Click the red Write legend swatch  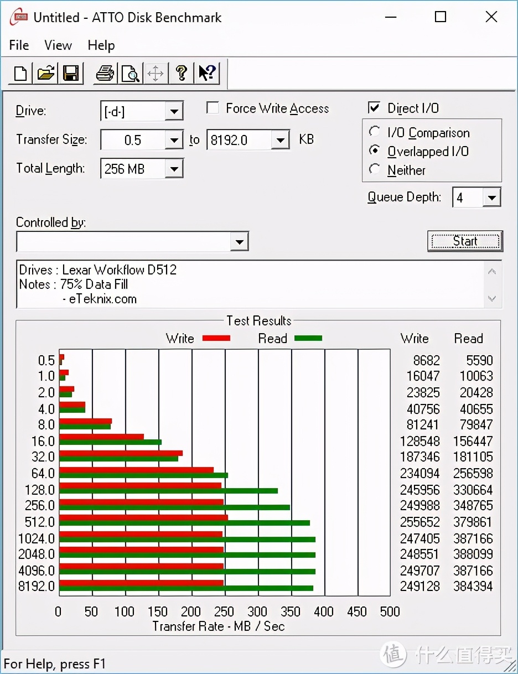[216, 338]
